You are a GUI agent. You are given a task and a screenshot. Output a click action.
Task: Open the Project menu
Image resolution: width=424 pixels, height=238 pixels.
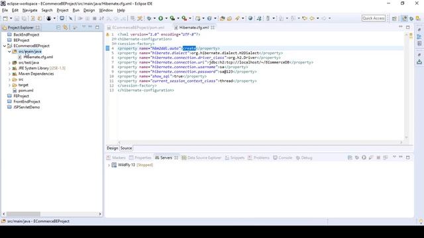click(x=62, y=11)
